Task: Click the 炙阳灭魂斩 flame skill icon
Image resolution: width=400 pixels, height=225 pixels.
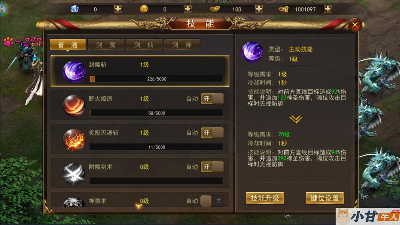Action: point(74,140)
